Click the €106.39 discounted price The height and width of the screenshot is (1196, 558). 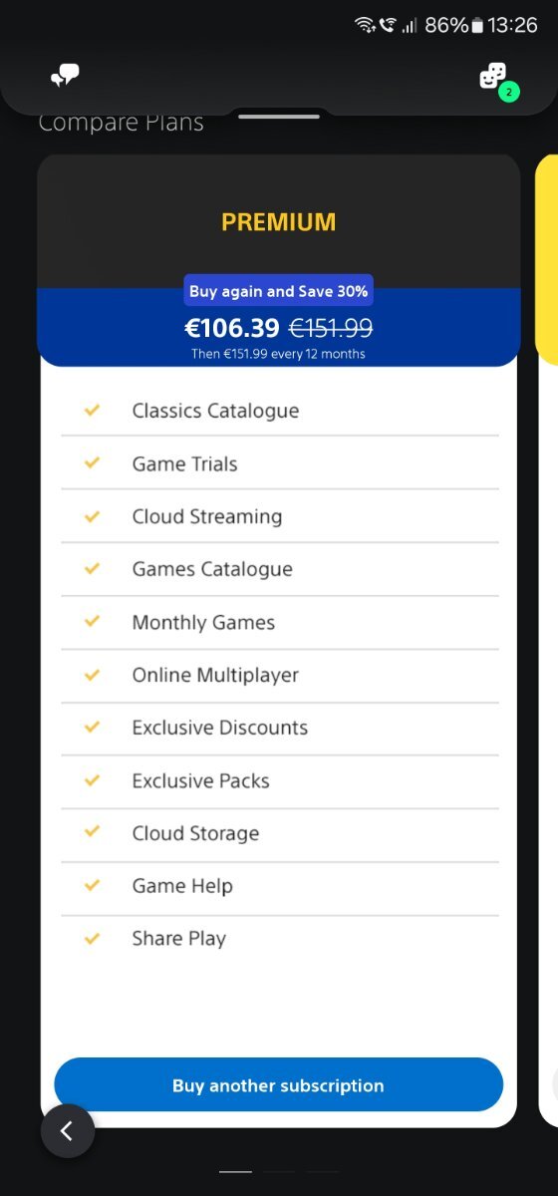232,328
